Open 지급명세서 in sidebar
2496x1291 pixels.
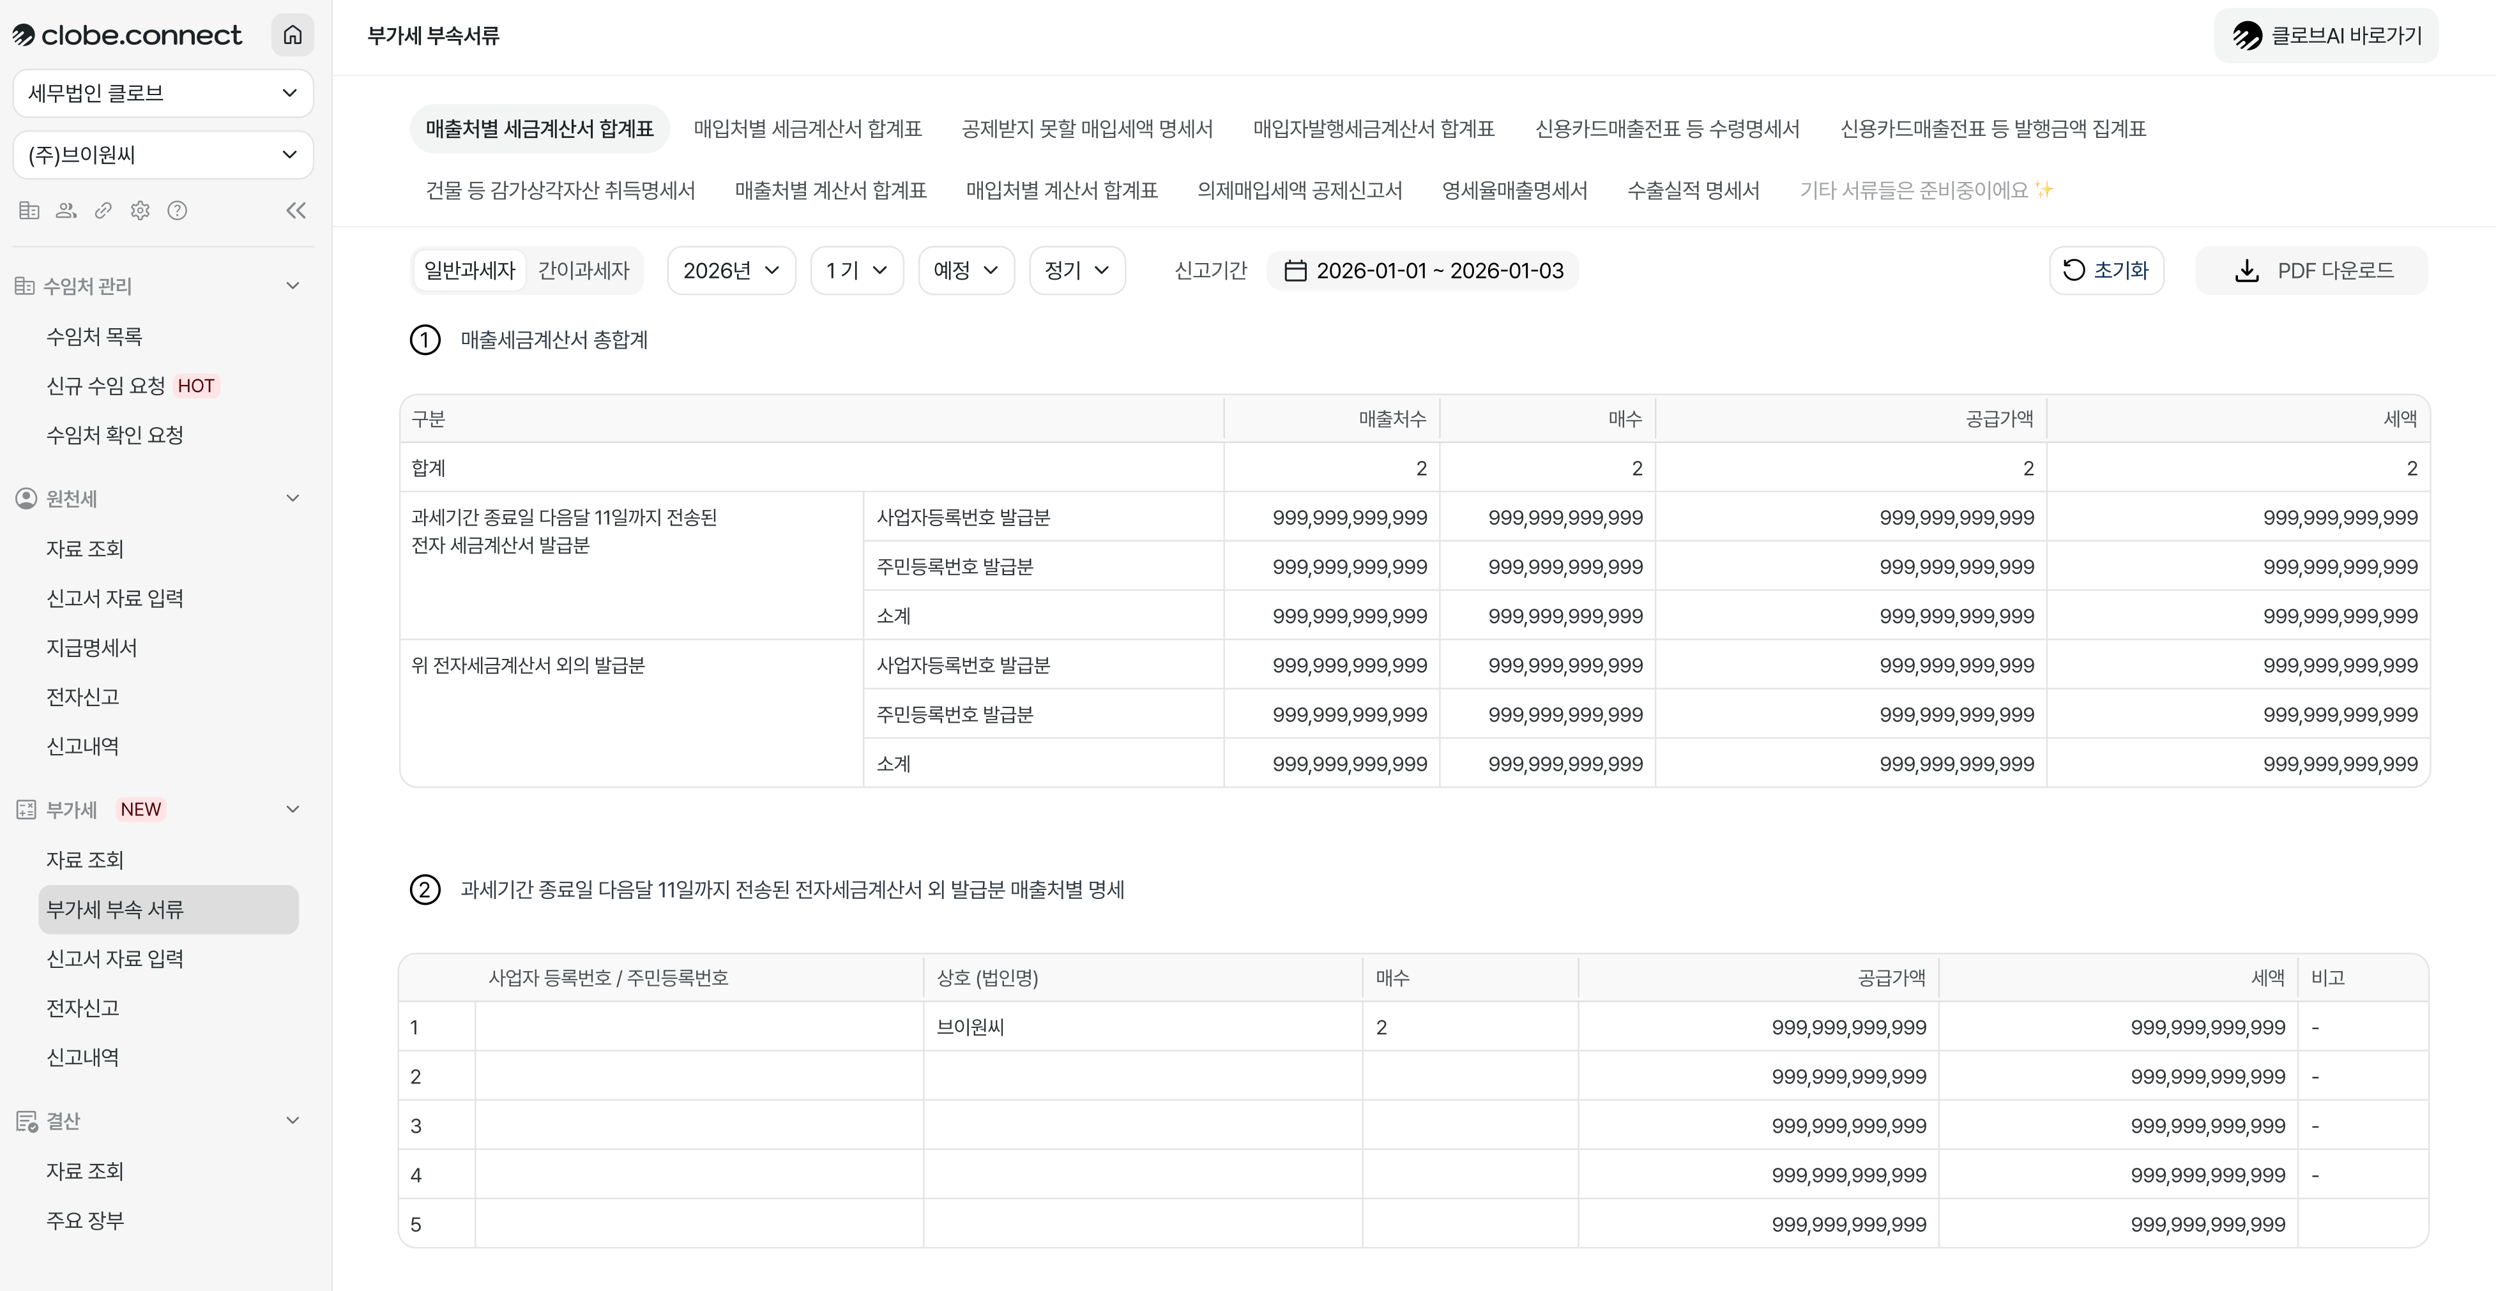(x=92, y=647)
